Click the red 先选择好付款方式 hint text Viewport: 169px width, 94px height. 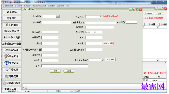click(110, 16)
